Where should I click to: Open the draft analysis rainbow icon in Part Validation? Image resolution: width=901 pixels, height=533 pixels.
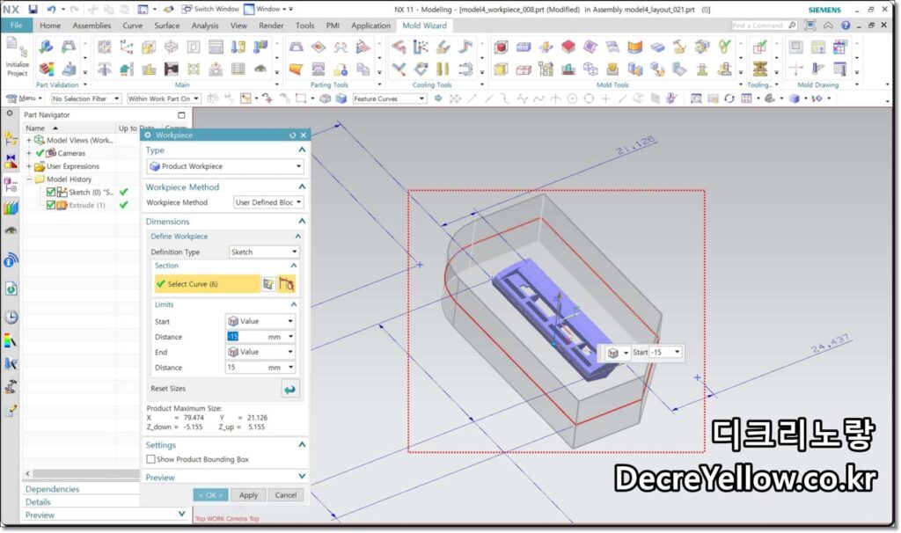coord(47,69)
